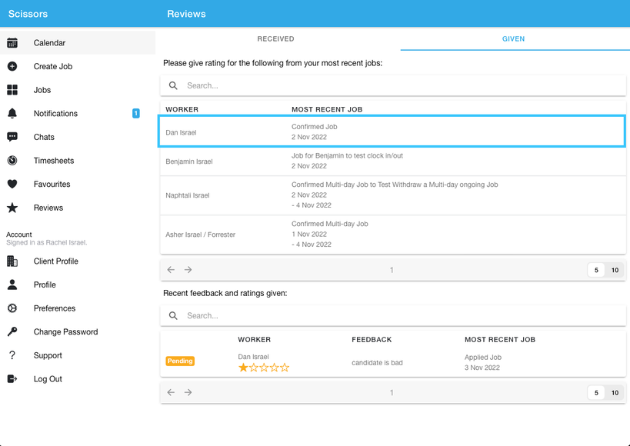Click Dan Israel's name in feedback table
Viewport: 630px width, 446px height.
(253, 357)
